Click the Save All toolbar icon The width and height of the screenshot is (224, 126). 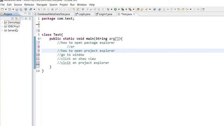coord(21,9)
